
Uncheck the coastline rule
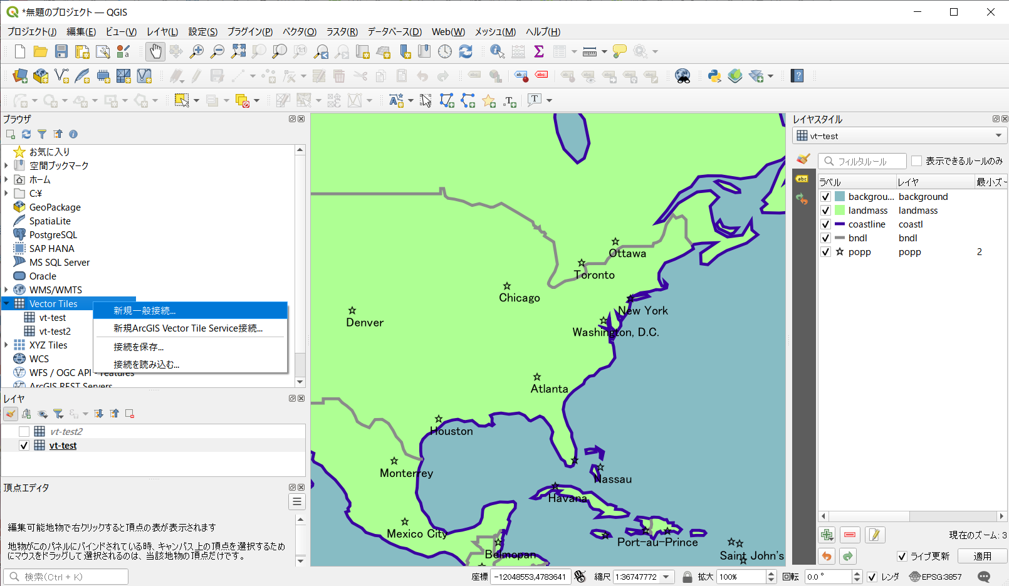point(825,224)
